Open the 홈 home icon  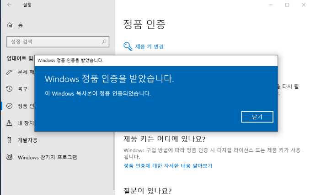[10, 25]
